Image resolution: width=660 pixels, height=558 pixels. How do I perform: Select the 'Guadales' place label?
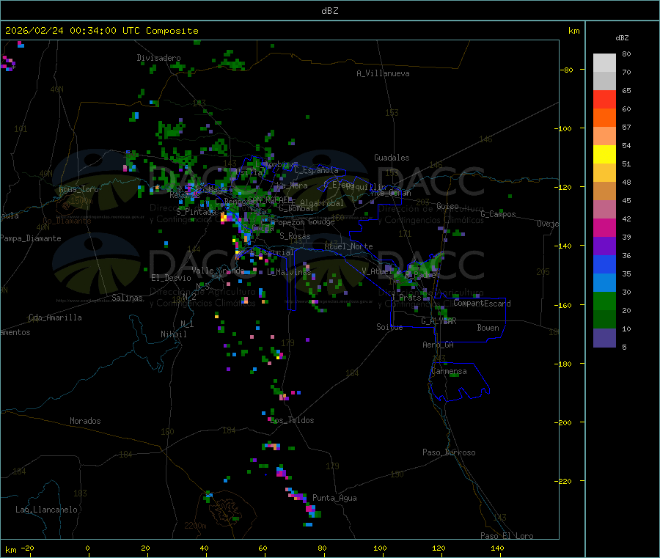(x=392, y=158)
